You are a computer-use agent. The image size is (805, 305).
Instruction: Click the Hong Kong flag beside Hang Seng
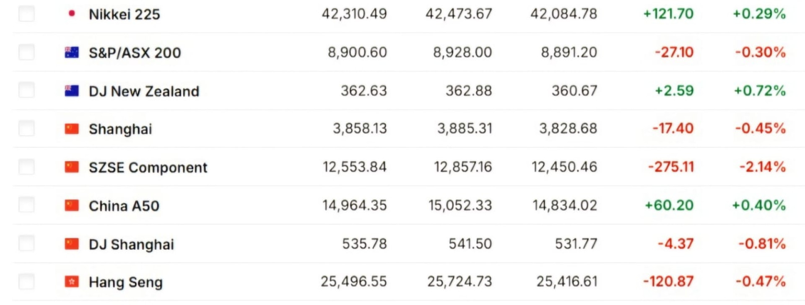[72, 282]
